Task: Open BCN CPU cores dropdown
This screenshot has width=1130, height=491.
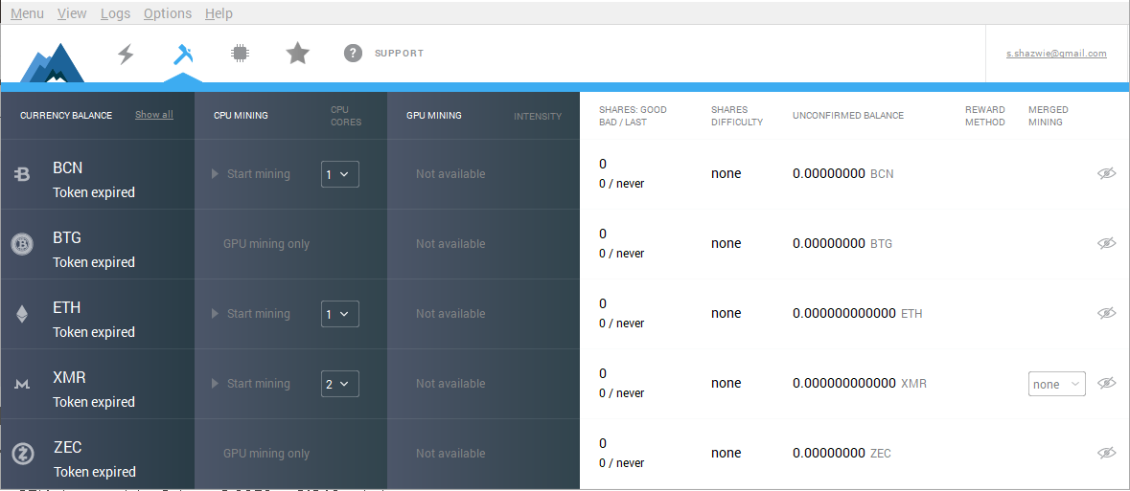Action: coord(340,174)
